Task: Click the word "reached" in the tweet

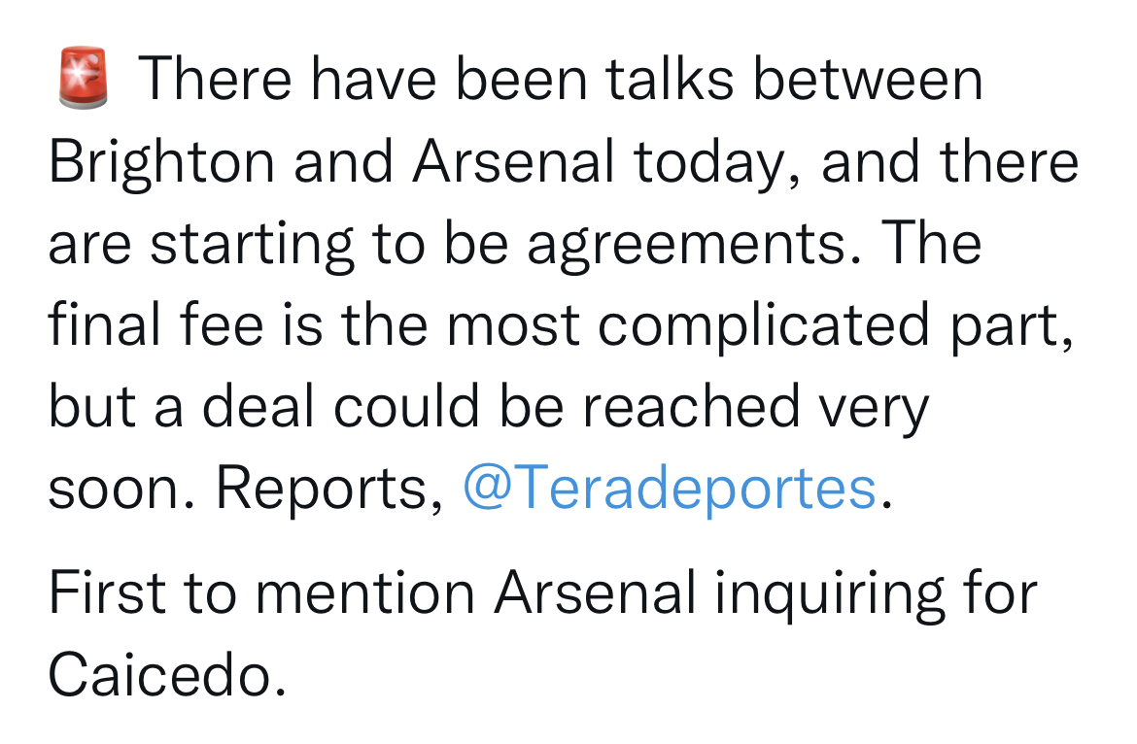Action: pyautogui.click(x=691, y=406)
